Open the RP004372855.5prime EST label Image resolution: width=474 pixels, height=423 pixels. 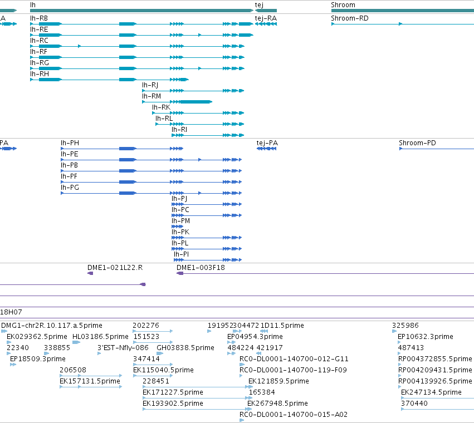[435, 359]
